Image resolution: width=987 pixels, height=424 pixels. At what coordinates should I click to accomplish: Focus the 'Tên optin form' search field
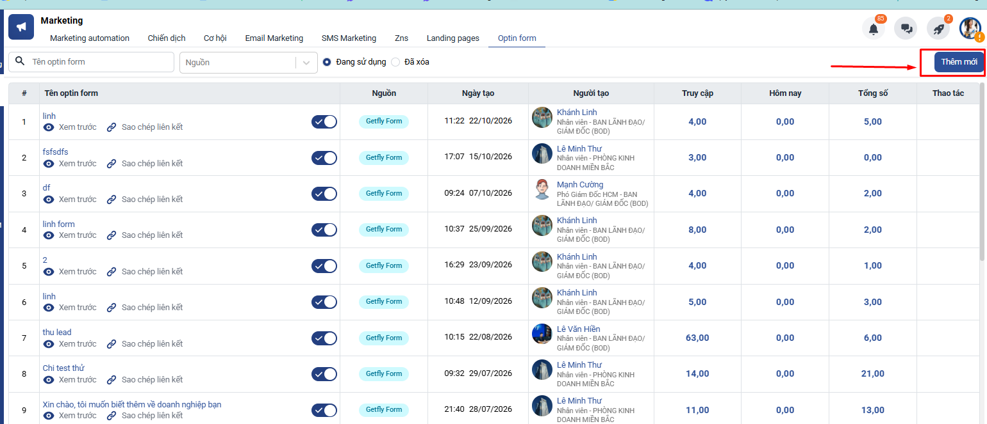coord(91,62)
